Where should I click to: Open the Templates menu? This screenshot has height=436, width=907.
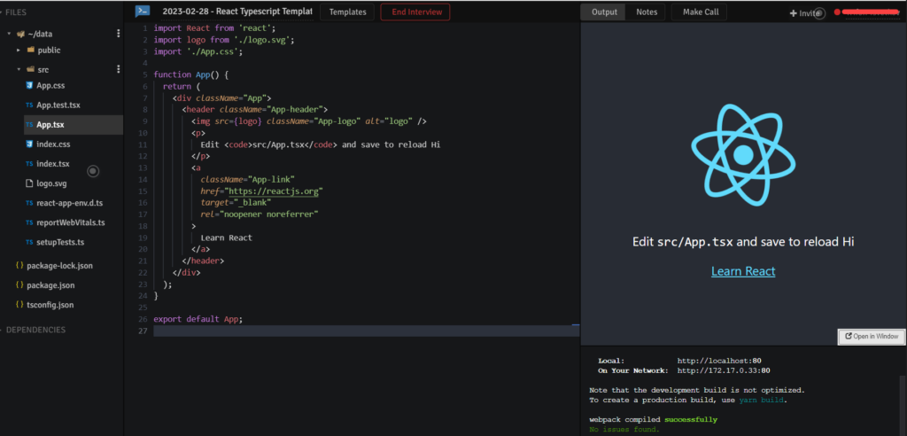point(347,12)
